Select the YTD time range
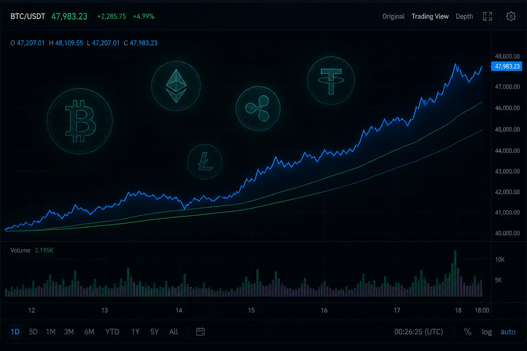Viewport: 527px width, 351px height. pos(112,332)
